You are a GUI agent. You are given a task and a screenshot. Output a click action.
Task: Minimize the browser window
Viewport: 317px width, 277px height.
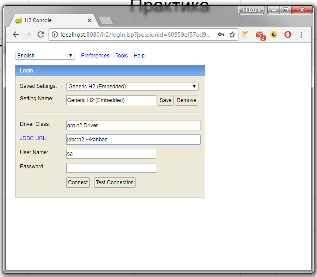[274, 10]
